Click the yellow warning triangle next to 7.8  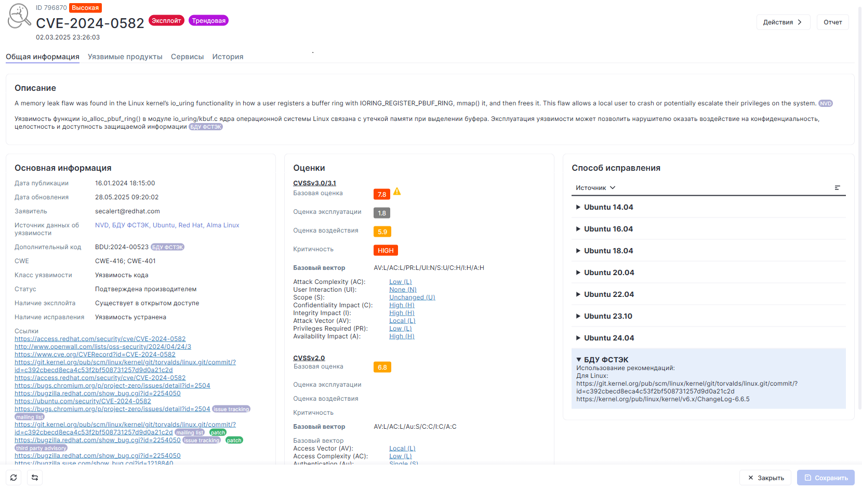click(x=397, y=192)
